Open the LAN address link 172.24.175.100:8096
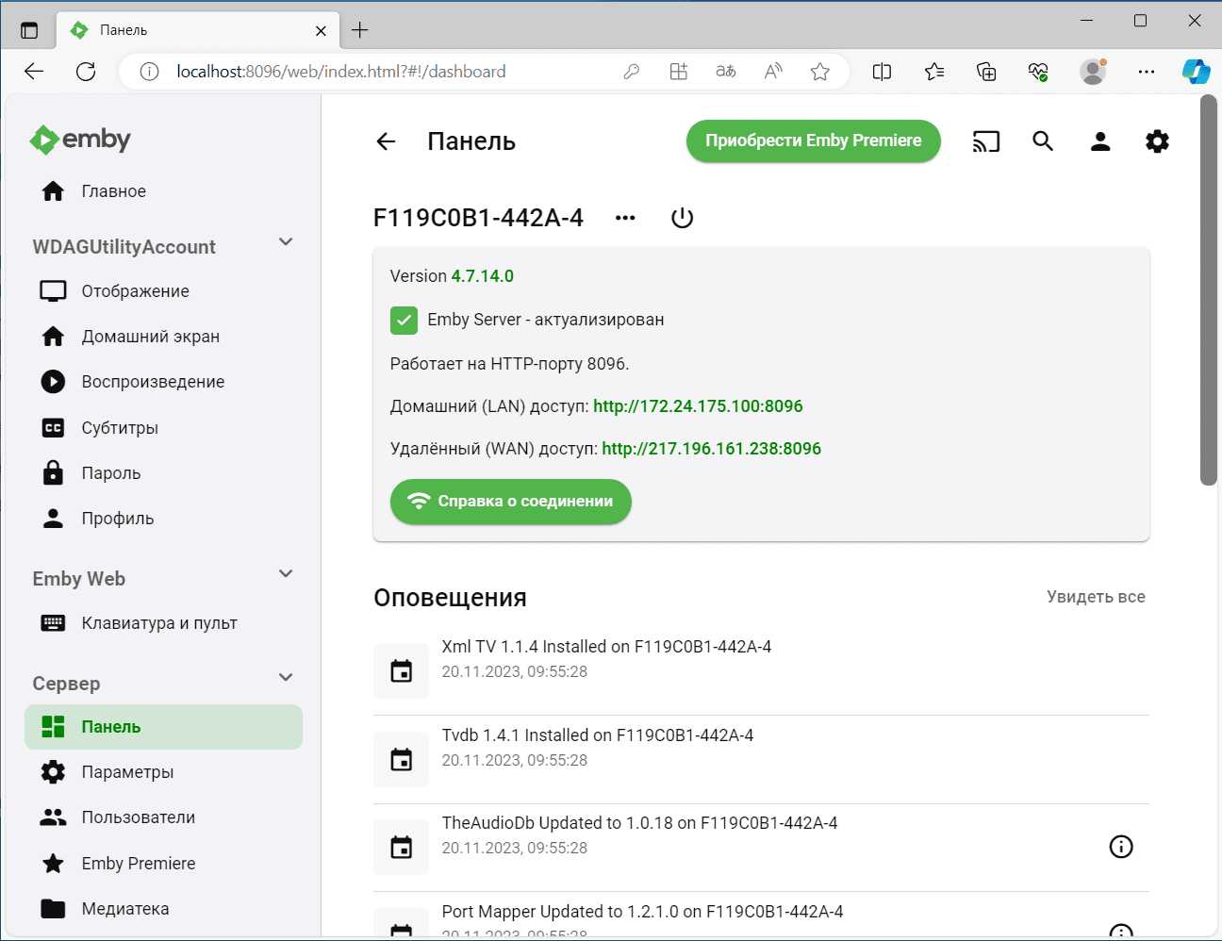1222x941 pixels. pos(698,406)
